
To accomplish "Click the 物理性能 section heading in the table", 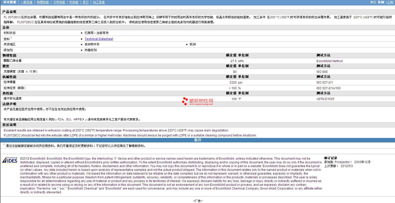I will click(9, 55).
